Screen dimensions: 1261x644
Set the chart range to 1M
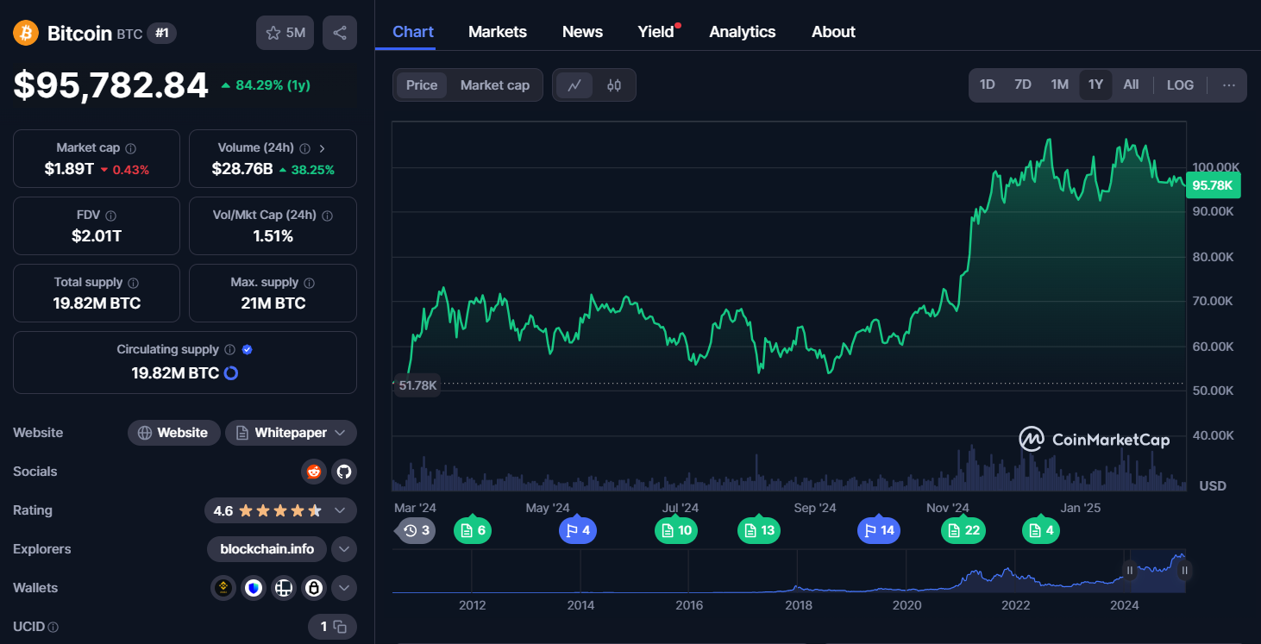pyautogui.click(x=1060, y=84)
